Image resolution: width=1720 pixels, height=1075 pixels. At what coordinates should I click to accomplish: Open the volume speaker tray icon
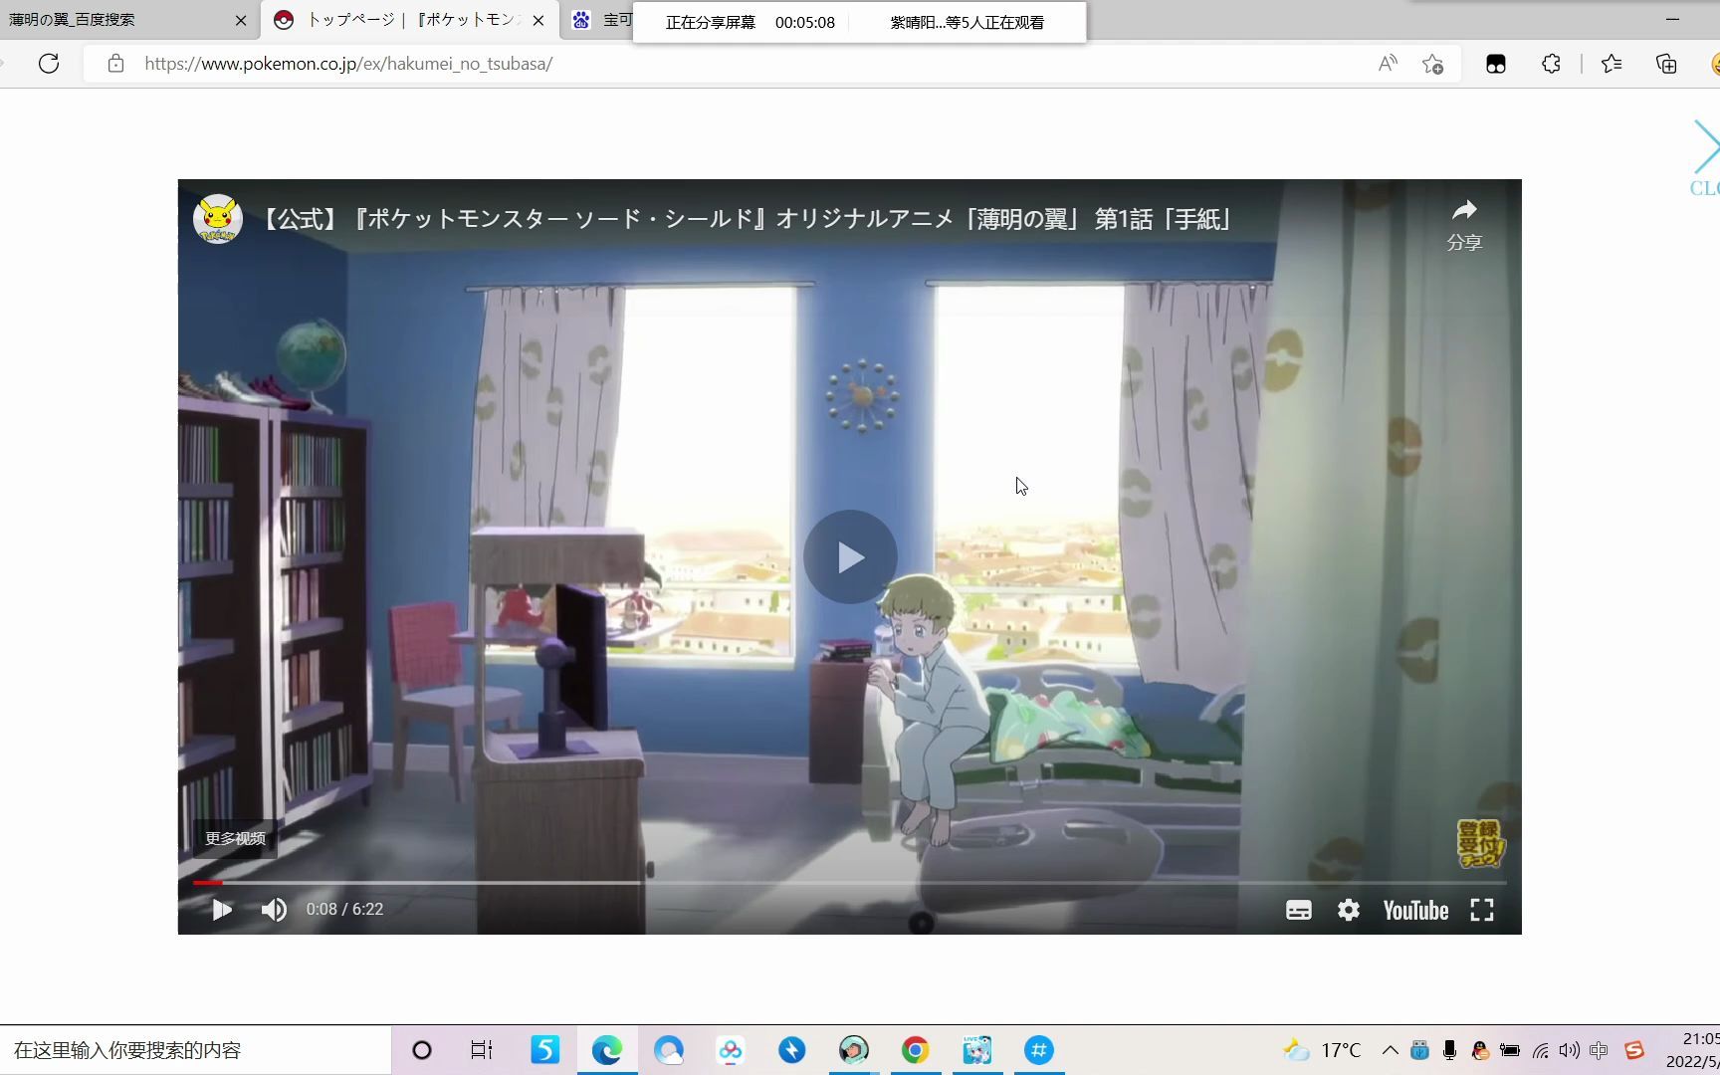[1570, 1050]
